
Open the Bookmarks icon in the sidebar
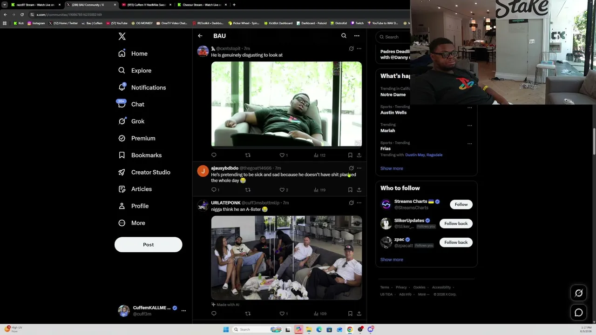click(x=122, y=155)
